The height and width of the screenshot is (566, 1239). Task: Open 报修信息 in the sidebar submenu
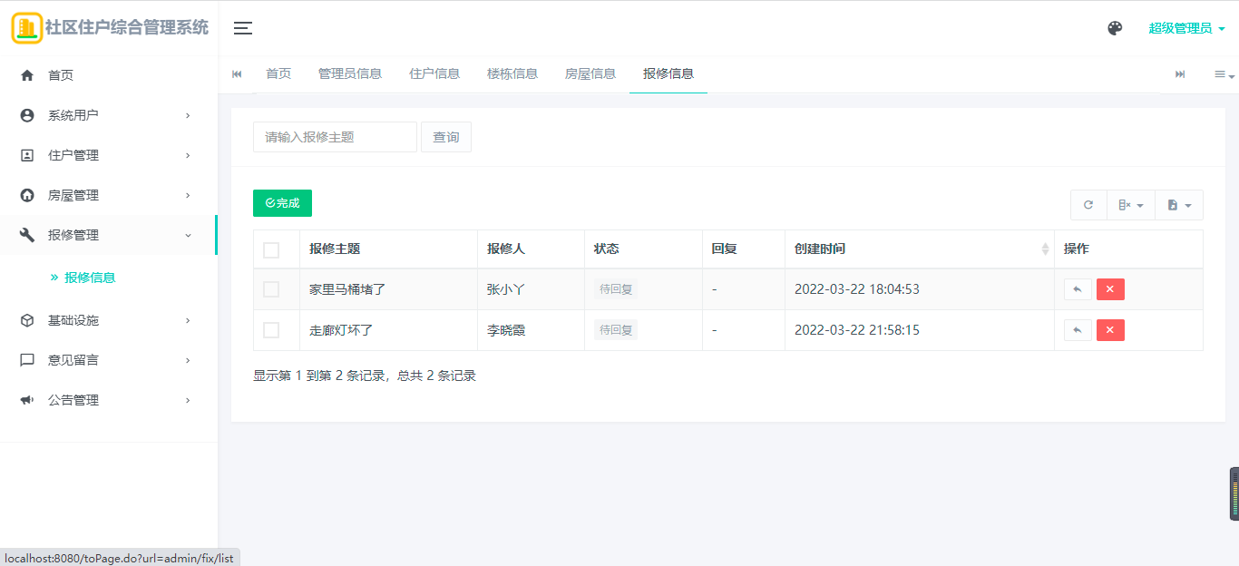pos(90,278)
